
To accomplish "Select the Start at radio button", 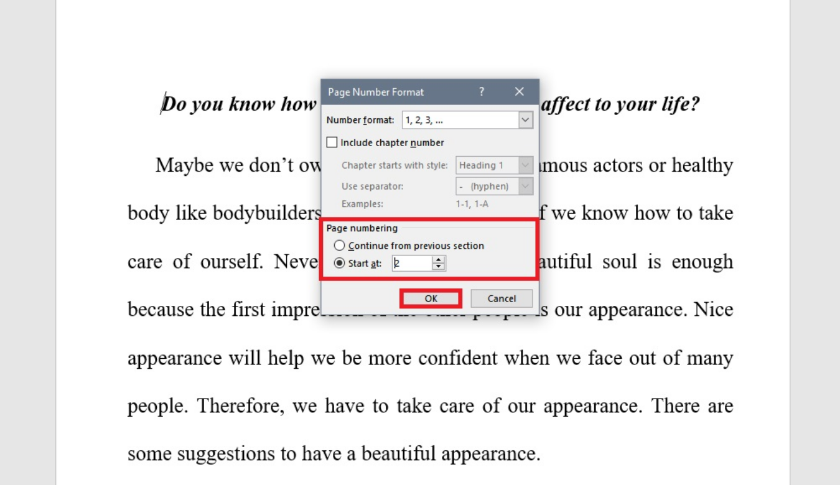I will (x=339, y=263).
